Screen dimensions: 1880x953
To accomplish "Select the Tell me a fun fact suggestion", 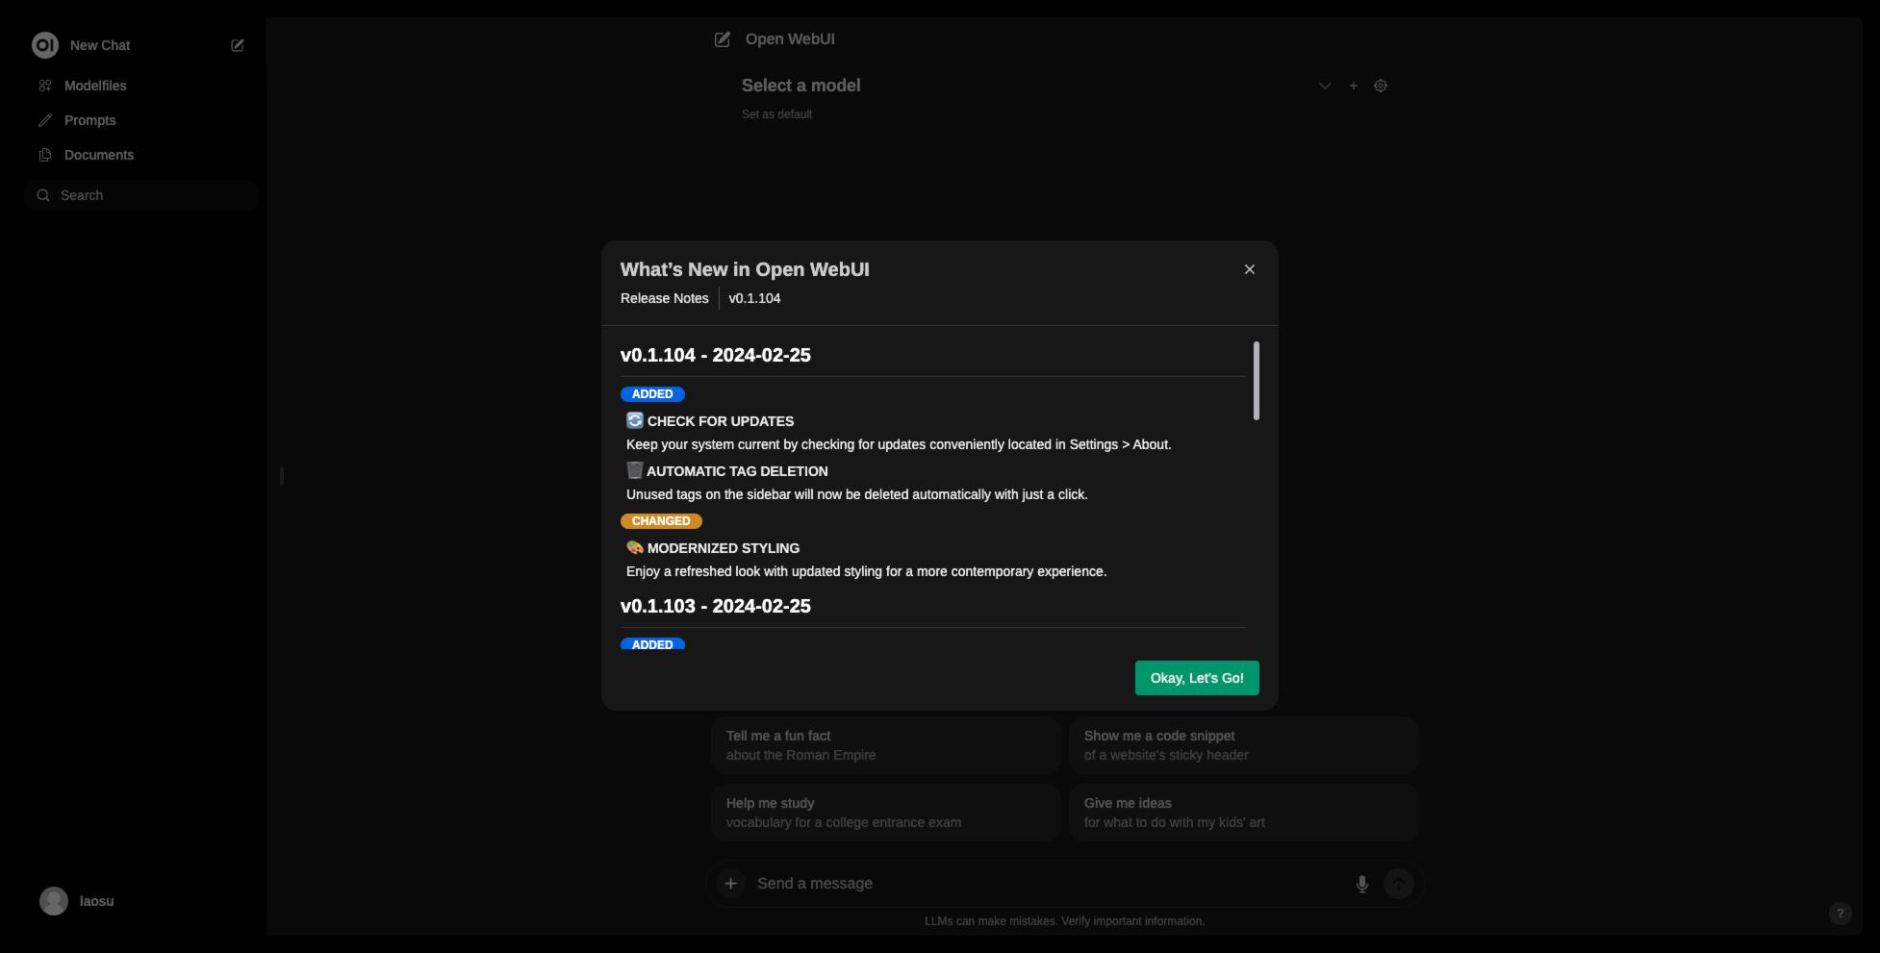I will [885, 745].
